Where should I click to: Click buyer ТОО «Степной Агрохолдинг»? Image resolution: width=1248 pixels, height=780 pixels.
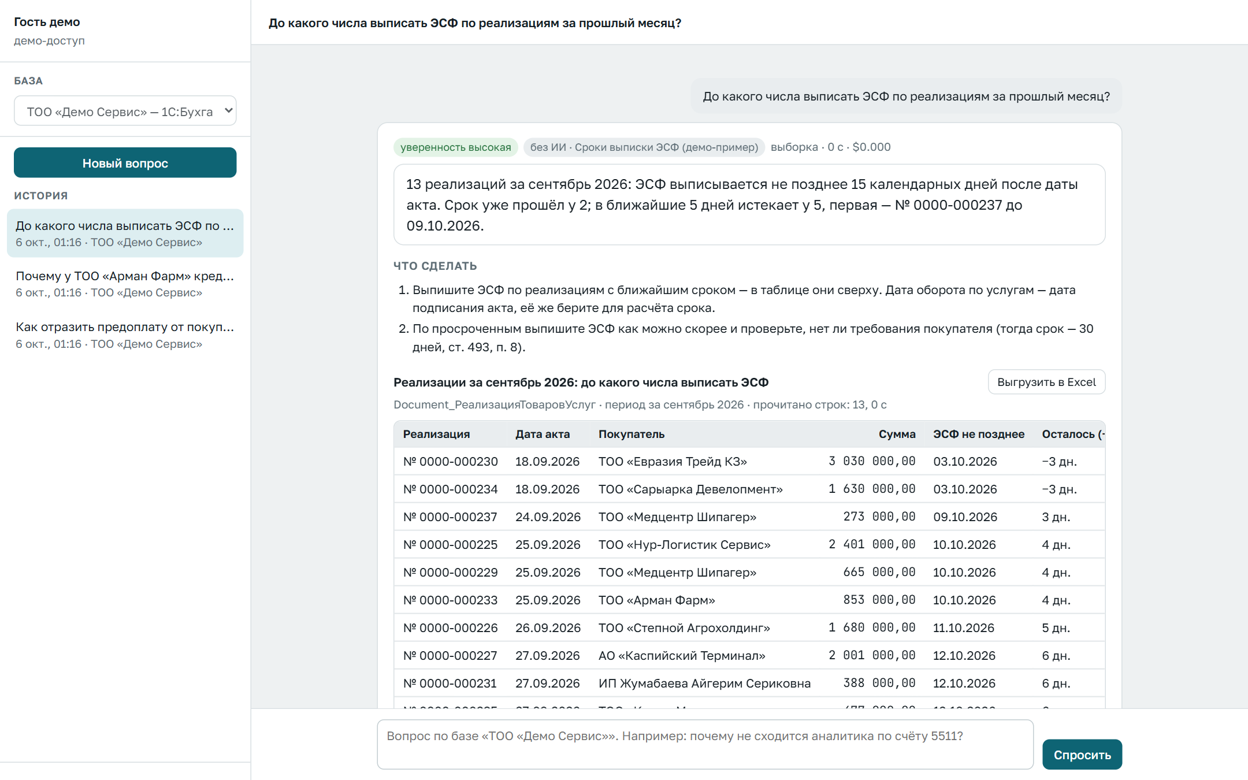684,628
